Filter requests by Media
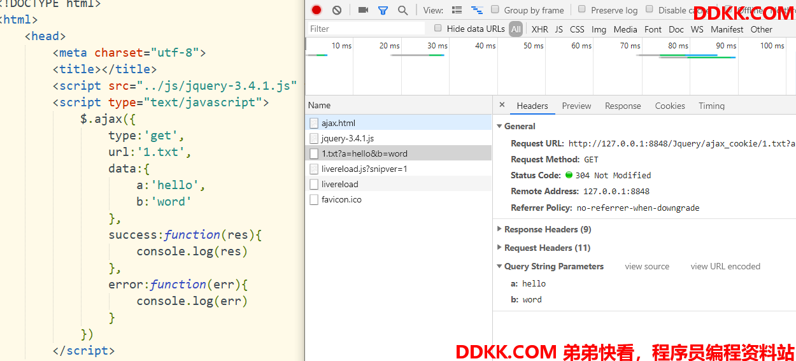Viewport: 796px width, 361px height. click(625, 29)
